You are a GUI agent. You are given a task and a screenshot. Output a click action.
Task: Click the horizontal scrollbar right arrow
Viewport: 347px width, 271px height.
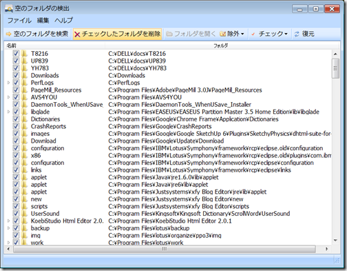pyautogui.click(x=326, y=249)
